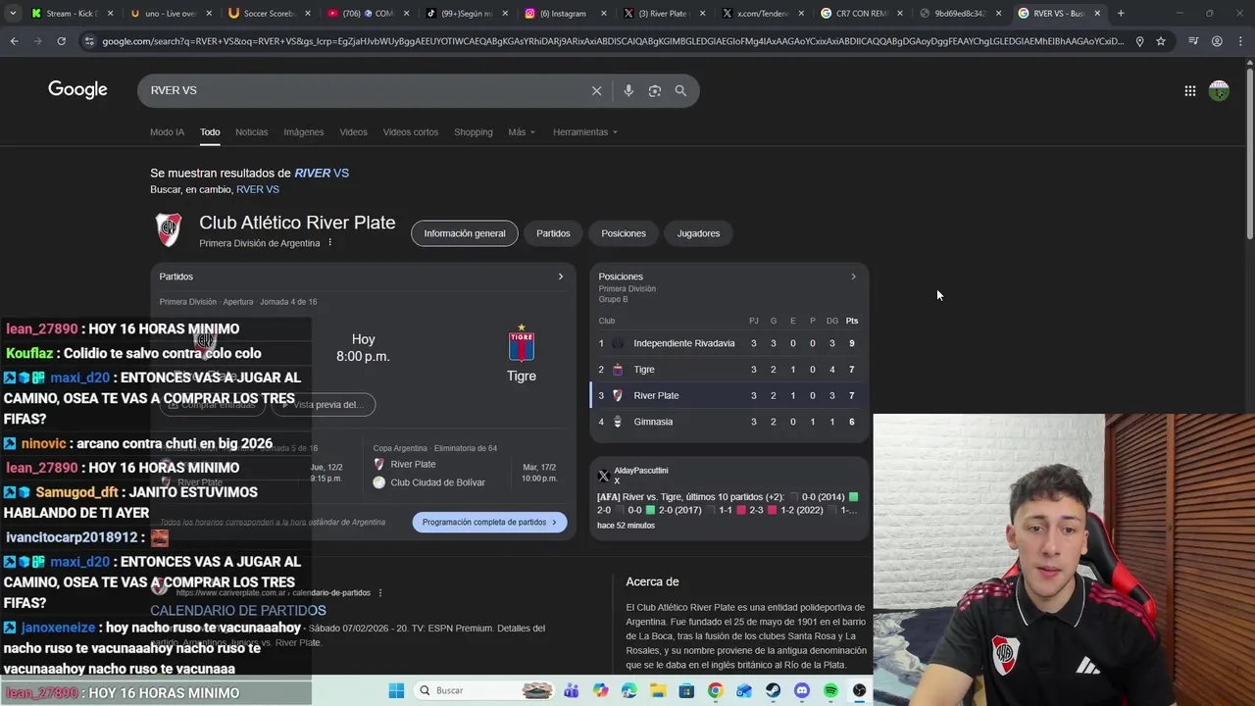
Task: Expand the Herramientas dropdown
Action: (585, 132)
